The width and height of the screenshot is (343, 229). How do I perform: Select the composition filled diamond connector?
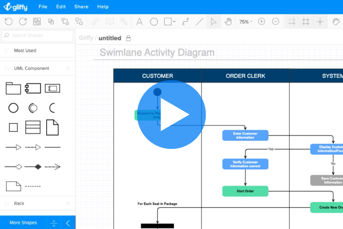[x=33, y=167]
